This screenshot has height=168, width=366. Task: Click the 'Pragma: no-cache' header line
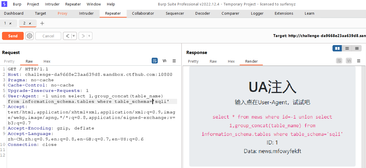(31, 80)
